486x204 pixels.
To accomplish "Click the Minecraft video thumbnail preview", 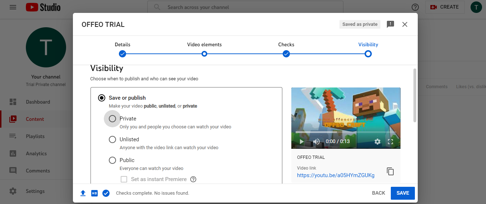I will point(346,118).
